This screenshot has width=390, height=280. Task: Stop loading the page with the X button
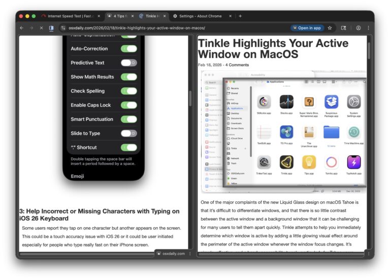tap(41, 28)
